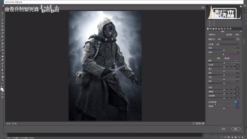Screen dimensions: 247x139
Task: Open the profile browser grid icon
Action: tap(238, 39)
